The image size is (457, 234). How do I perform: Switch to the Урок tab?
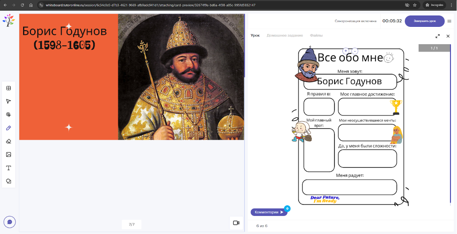[255, 36]
